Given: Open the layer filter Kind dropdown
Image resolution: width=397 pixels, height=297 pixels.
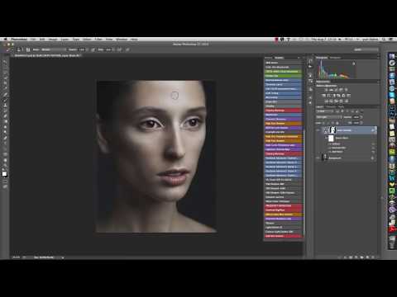Looking at the screenshot, I should click(x=324, y=111).
